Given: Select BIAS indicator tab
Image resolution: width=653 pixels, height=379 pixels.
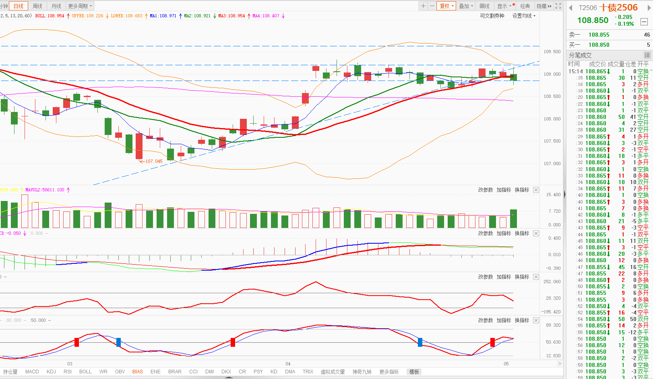Looking at the screenshot, I should pyautogui.click(x=138, y=372).
